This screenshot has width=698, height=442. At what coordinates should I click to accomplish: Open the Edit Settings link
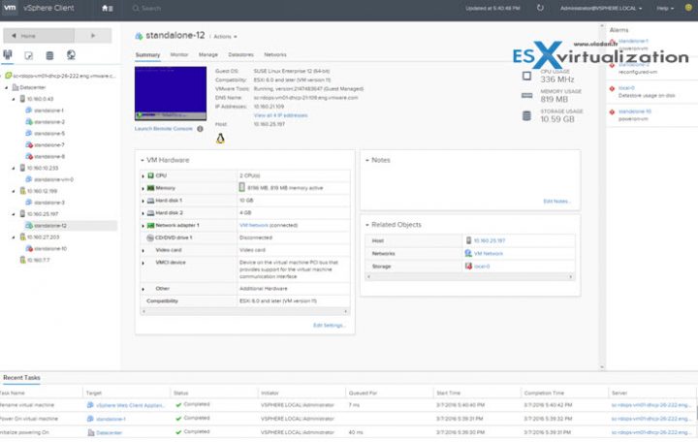329,326
